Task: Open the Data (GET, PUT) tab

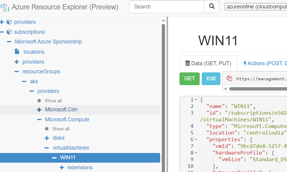Action: (x=208, y=63)
